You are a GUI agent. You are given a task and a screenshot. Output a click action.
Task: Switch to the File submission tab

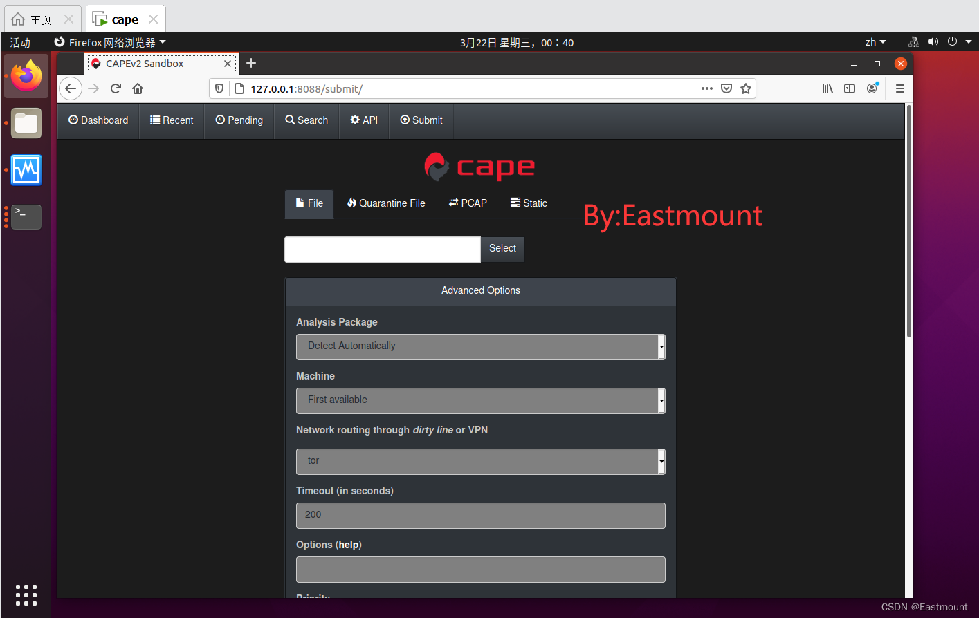[309, 203]
